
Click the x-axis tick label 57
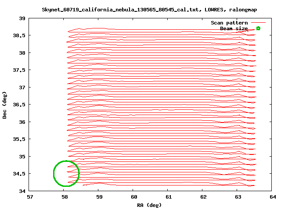[x=30, y=197]
